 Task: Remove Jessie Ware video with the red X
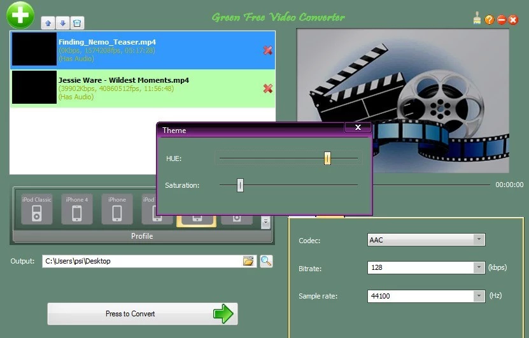267,88
